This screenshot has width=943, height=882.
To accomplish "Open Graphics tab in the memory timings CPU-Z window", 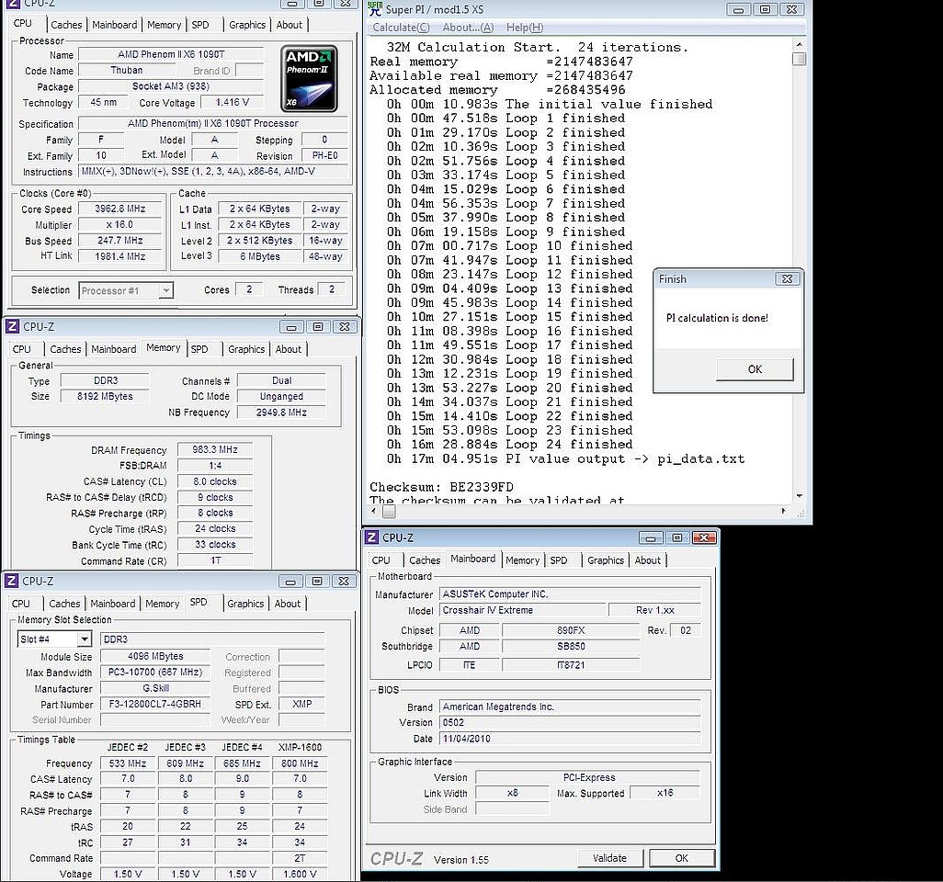I will tap(246, 349).
